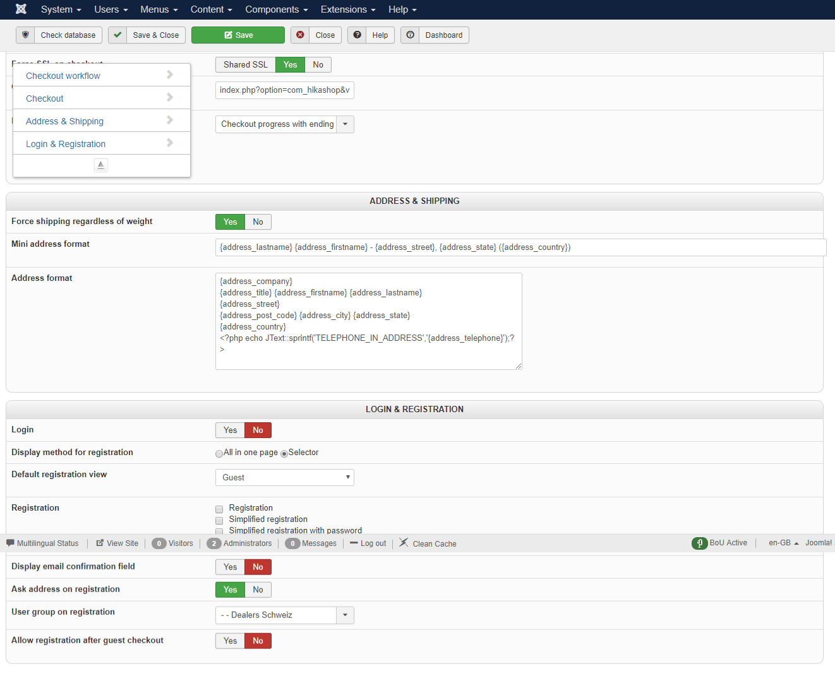Click the scroll-to-top arrow icon in menu panel

101,165
